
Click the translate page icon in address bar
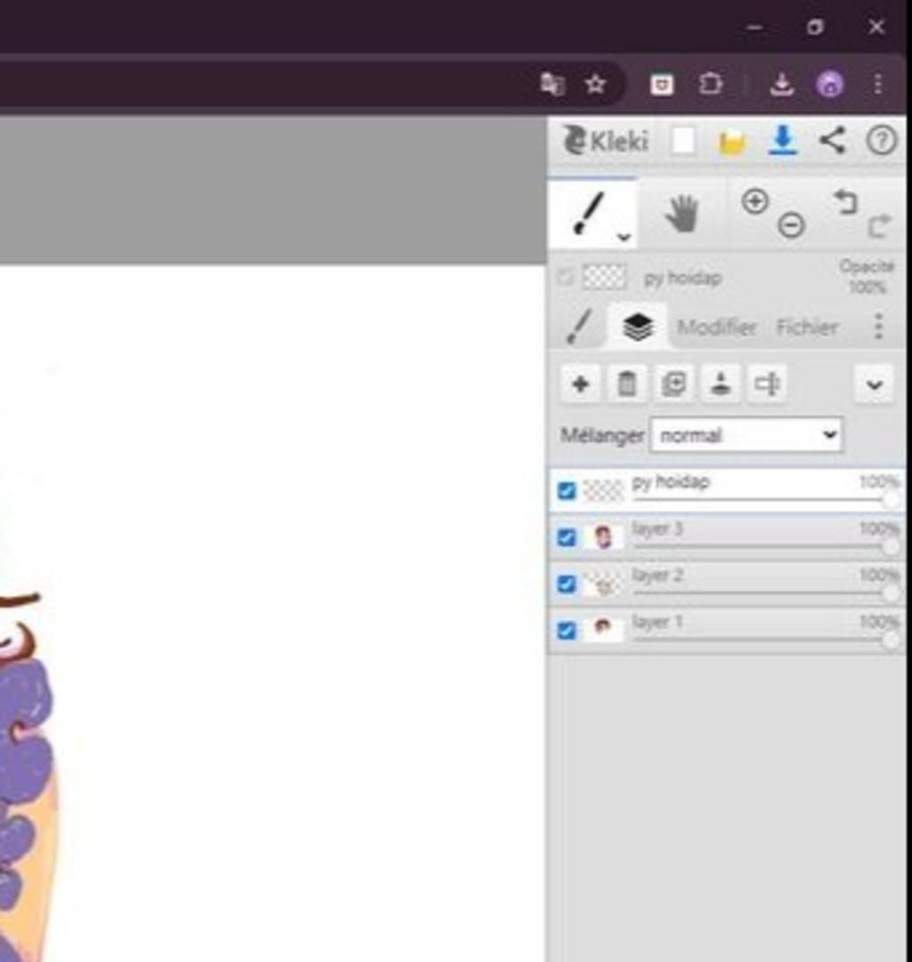pos(551,84)
